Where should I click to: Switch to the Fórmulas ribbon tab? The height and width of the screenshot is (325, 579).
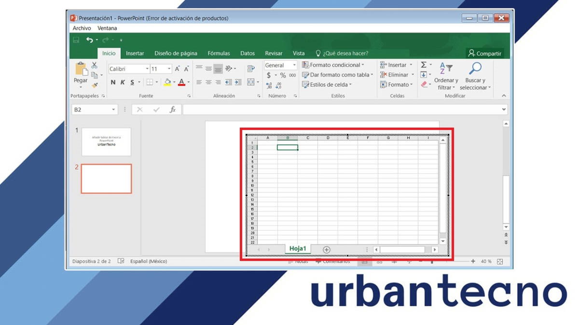(219, 53)
